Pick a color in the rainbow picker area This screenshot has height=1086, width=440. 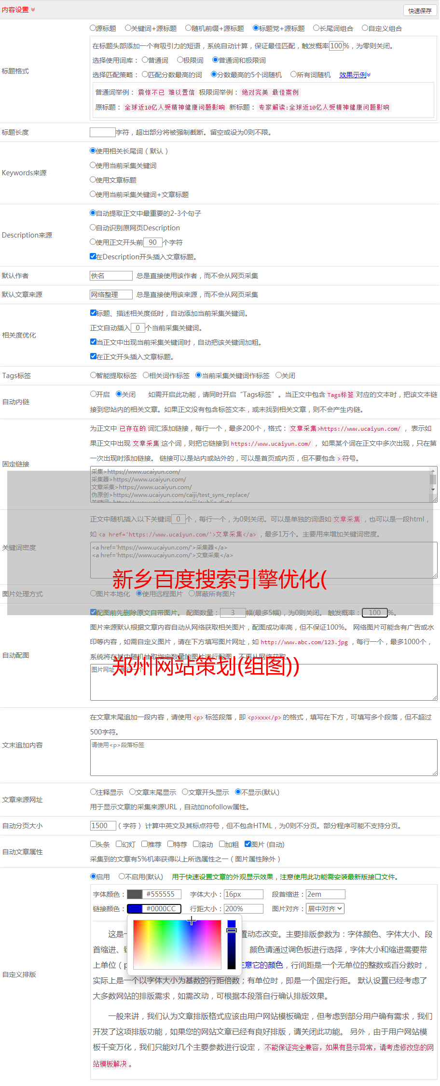[x=177, y=945]
